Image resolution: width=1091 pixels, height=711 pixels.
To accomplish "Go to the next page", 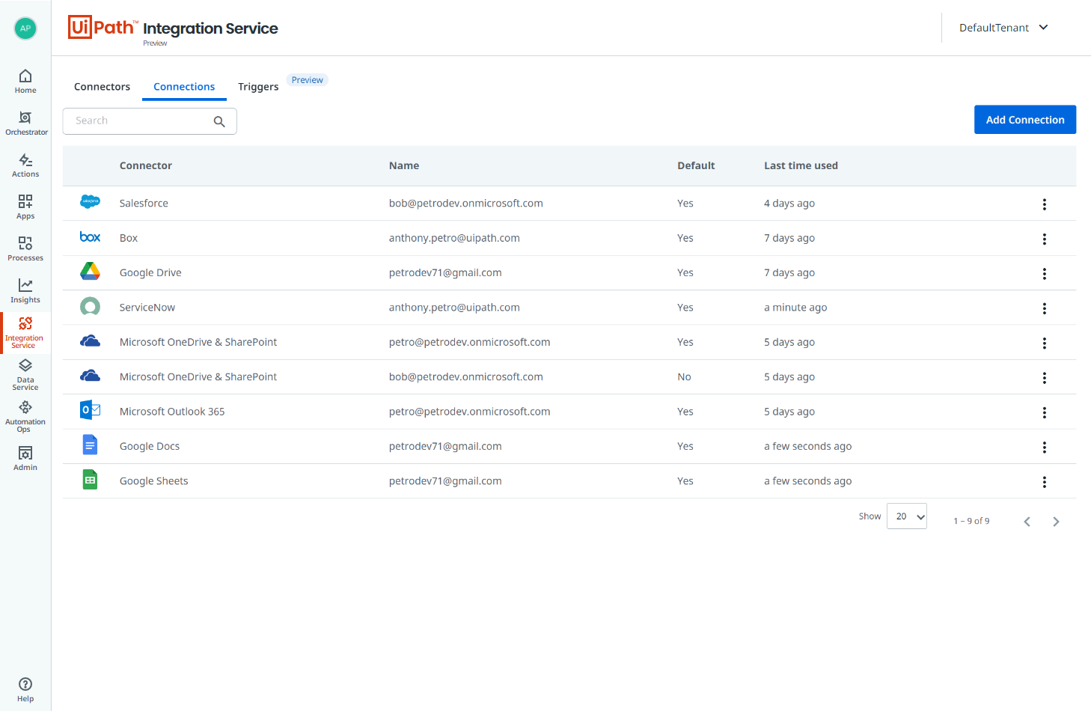I will (x=1056, y=522).
